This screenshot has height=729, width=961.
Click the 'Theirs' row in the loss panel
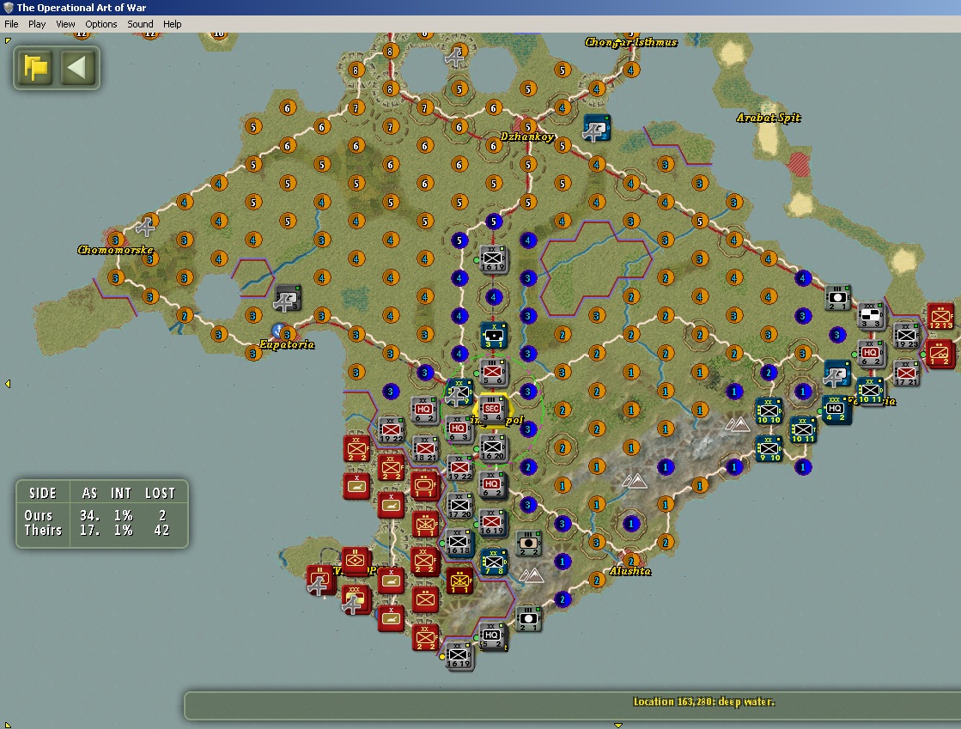click(x=101, y=531)
